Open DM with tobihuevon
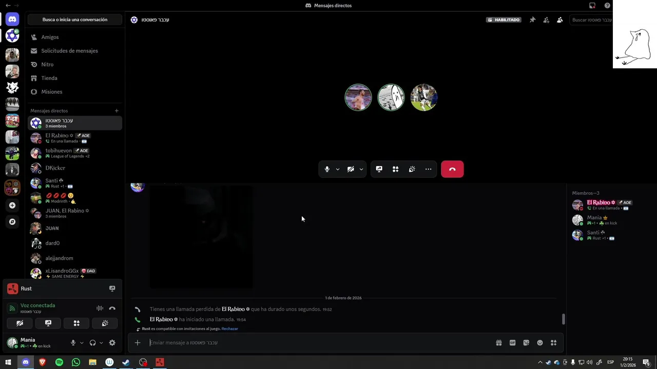 [x=75, y=153]
